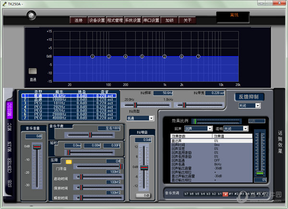Viewport: 288px width, 209px height.
Task: Switch to the SUB channel tab
Action: coord(10,183)
